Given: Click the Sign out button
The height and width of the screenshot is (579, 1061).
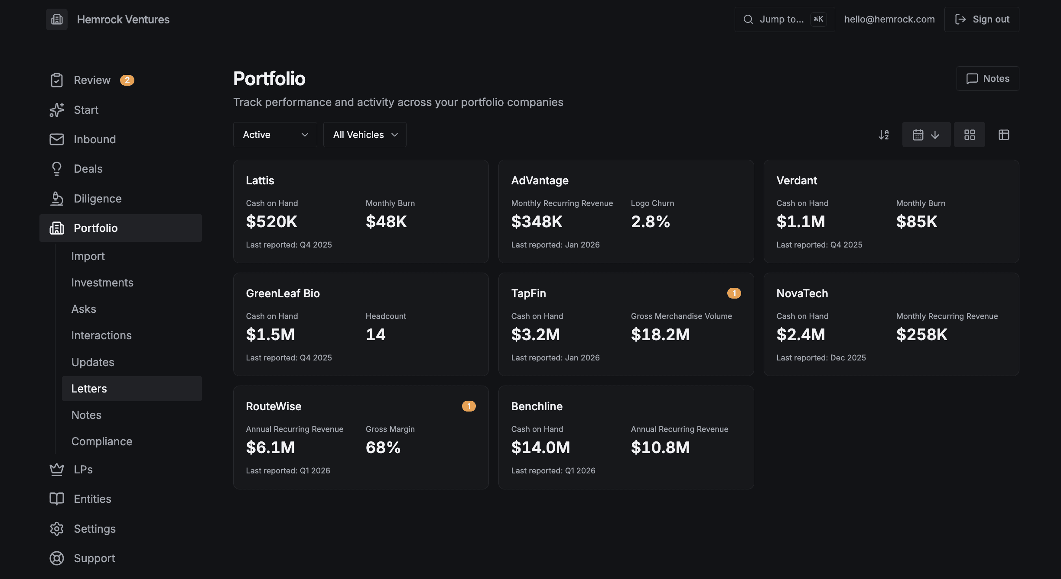Looking at the screenshot, I should coord(982,19).
